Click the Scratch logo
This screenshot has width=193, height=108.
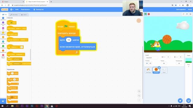click(5, 9)
